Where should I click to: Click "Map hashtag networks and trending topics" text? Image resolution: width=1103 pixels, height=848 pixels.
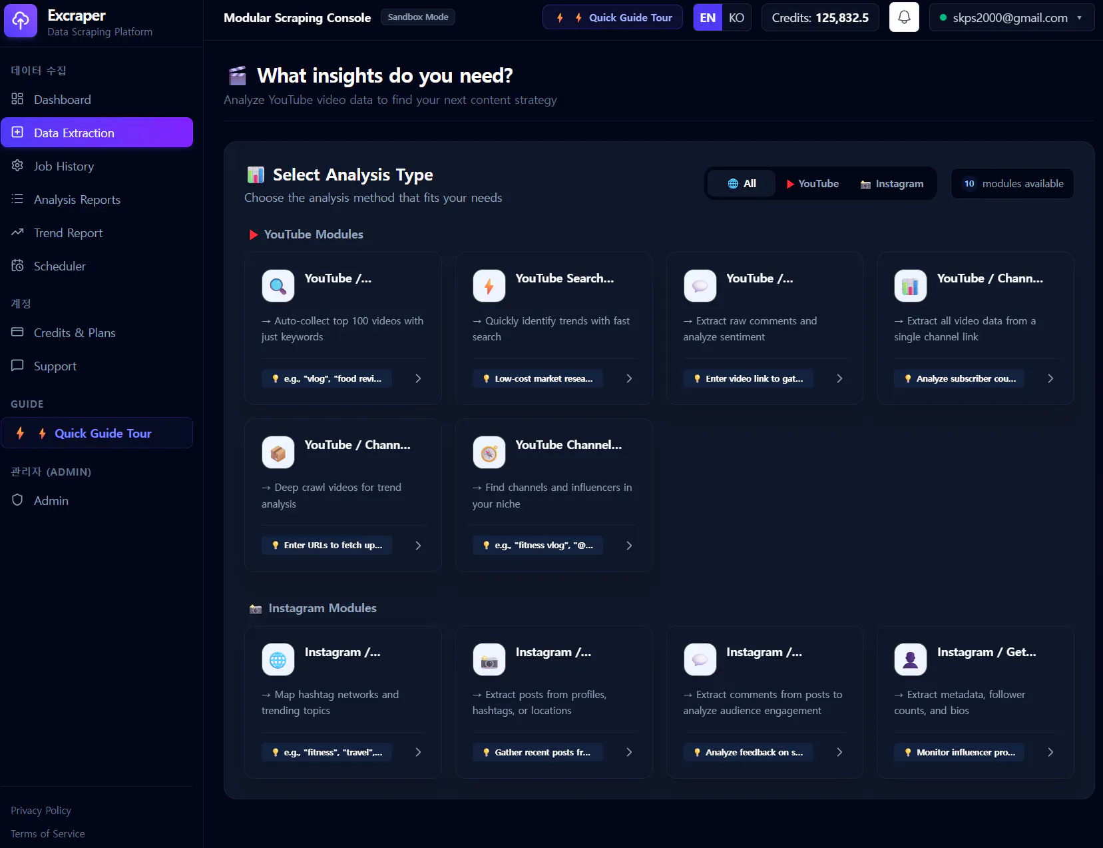(330, 702)
